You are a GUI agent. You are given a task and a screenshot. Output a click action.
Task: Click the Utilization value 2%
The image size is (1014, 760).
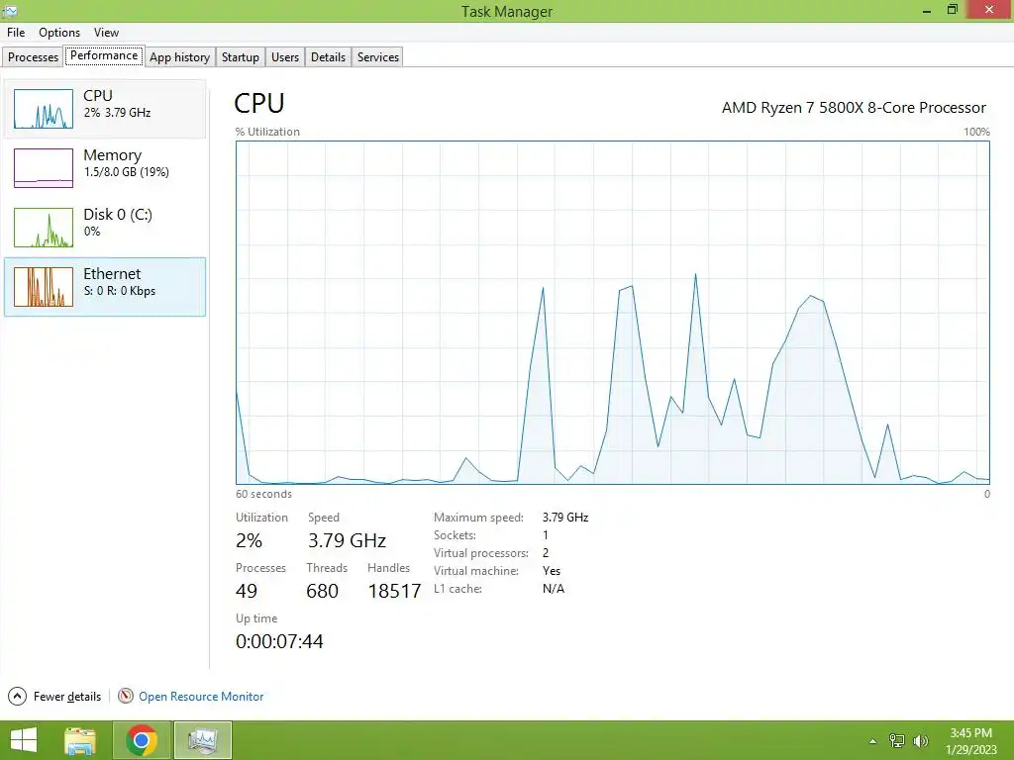(x=249, y=540)
